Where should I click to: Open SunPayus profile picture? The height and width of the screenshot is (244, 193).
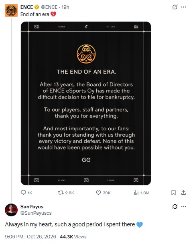(x=11, y=210)
